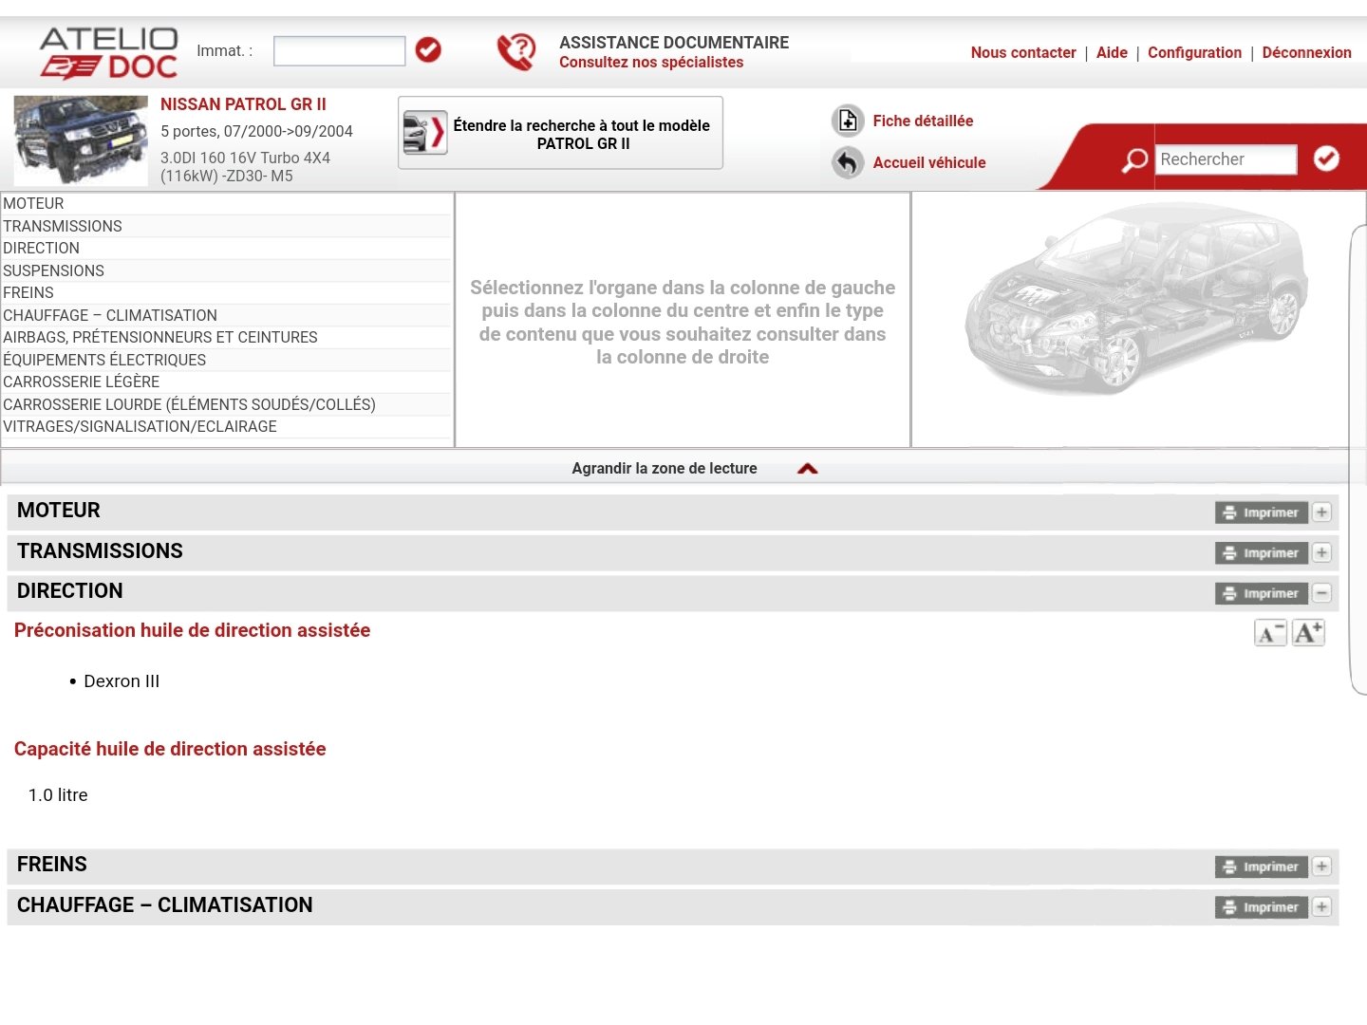This screenshot has height=1025, width=1367.
Task: Click the phone assistance question-mark icon
Action: (516, 52)
